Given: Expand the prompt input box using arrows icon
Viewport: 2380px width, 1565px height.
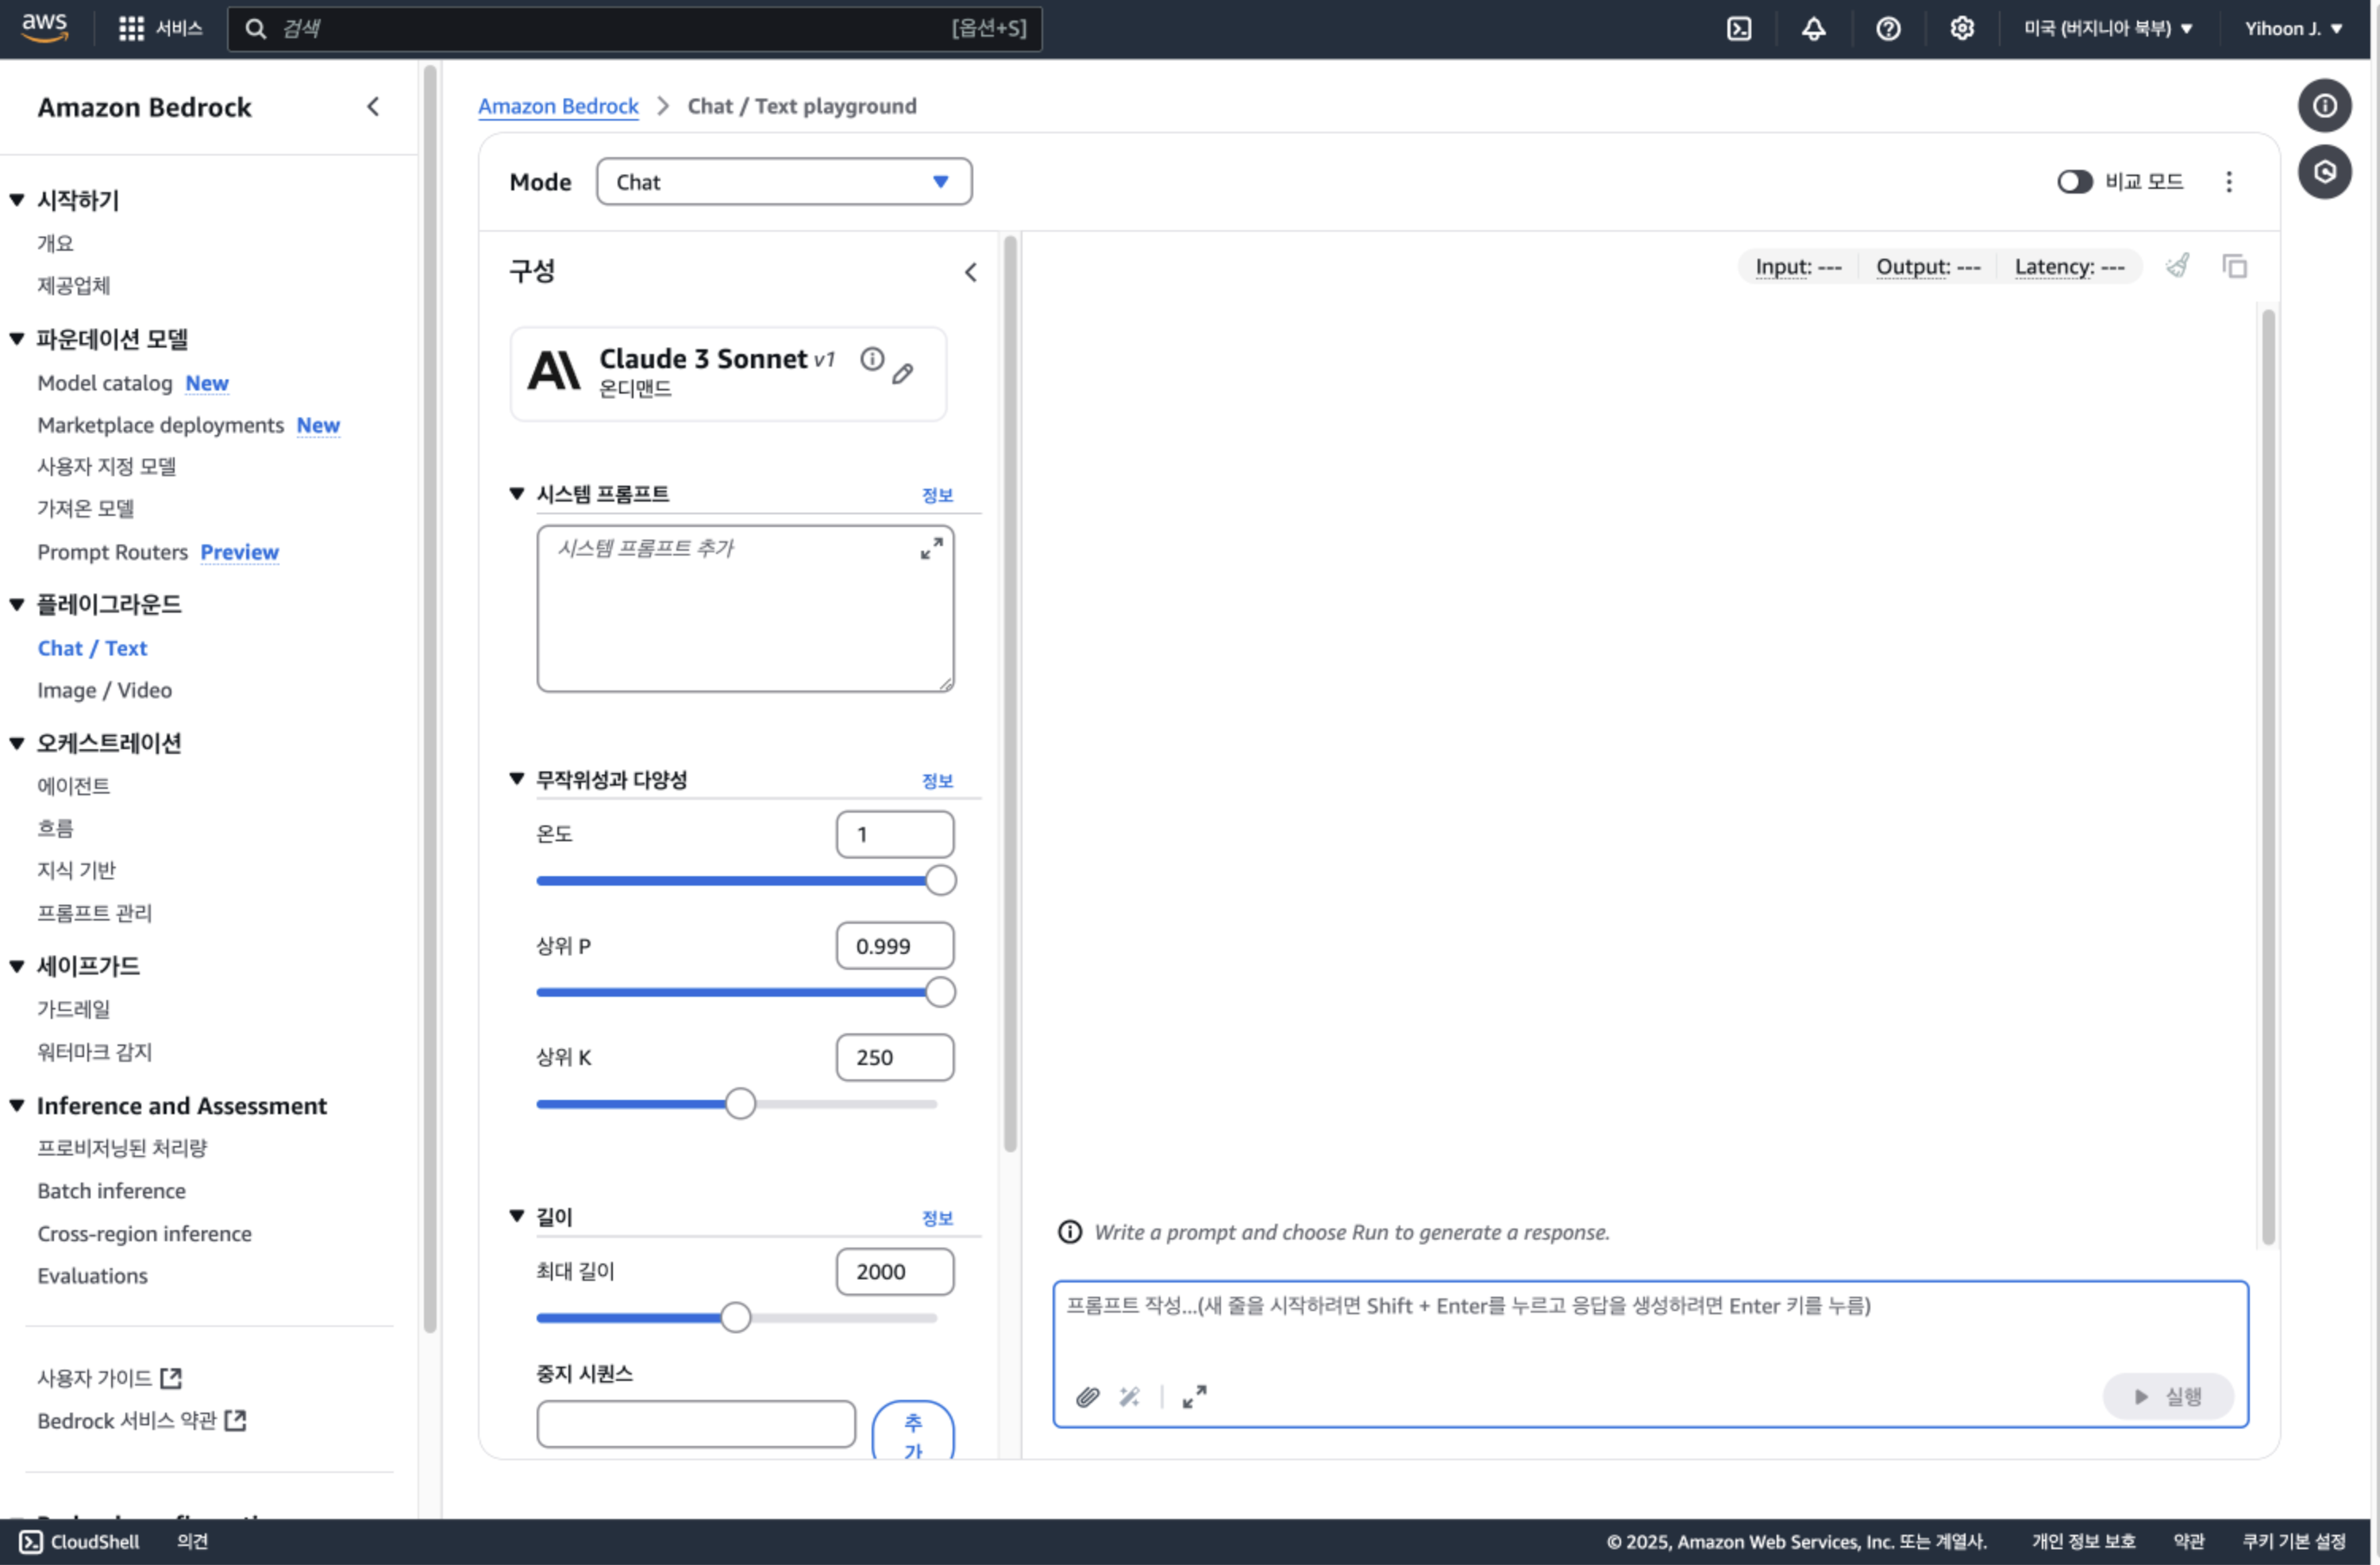Looking at the screenshot, I should (x=1194, y=1396).
